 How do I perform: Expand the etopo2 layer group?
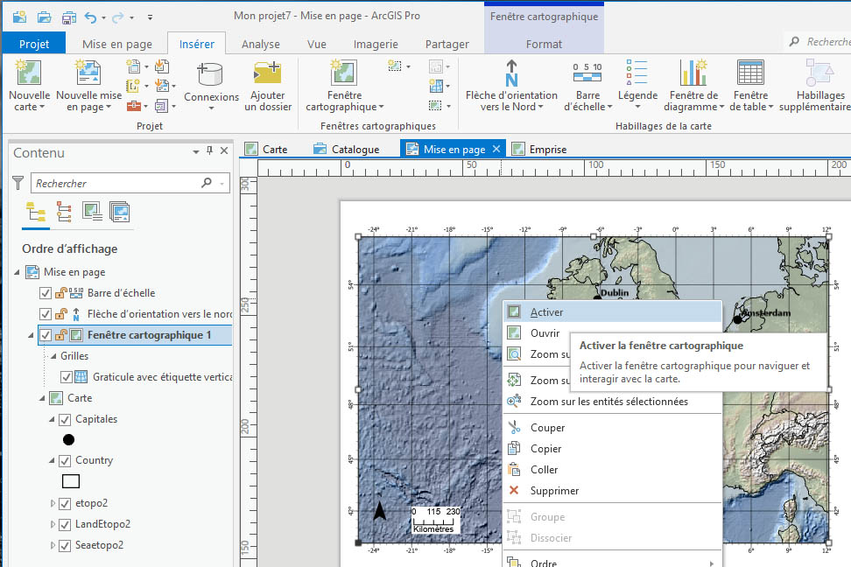53,504
